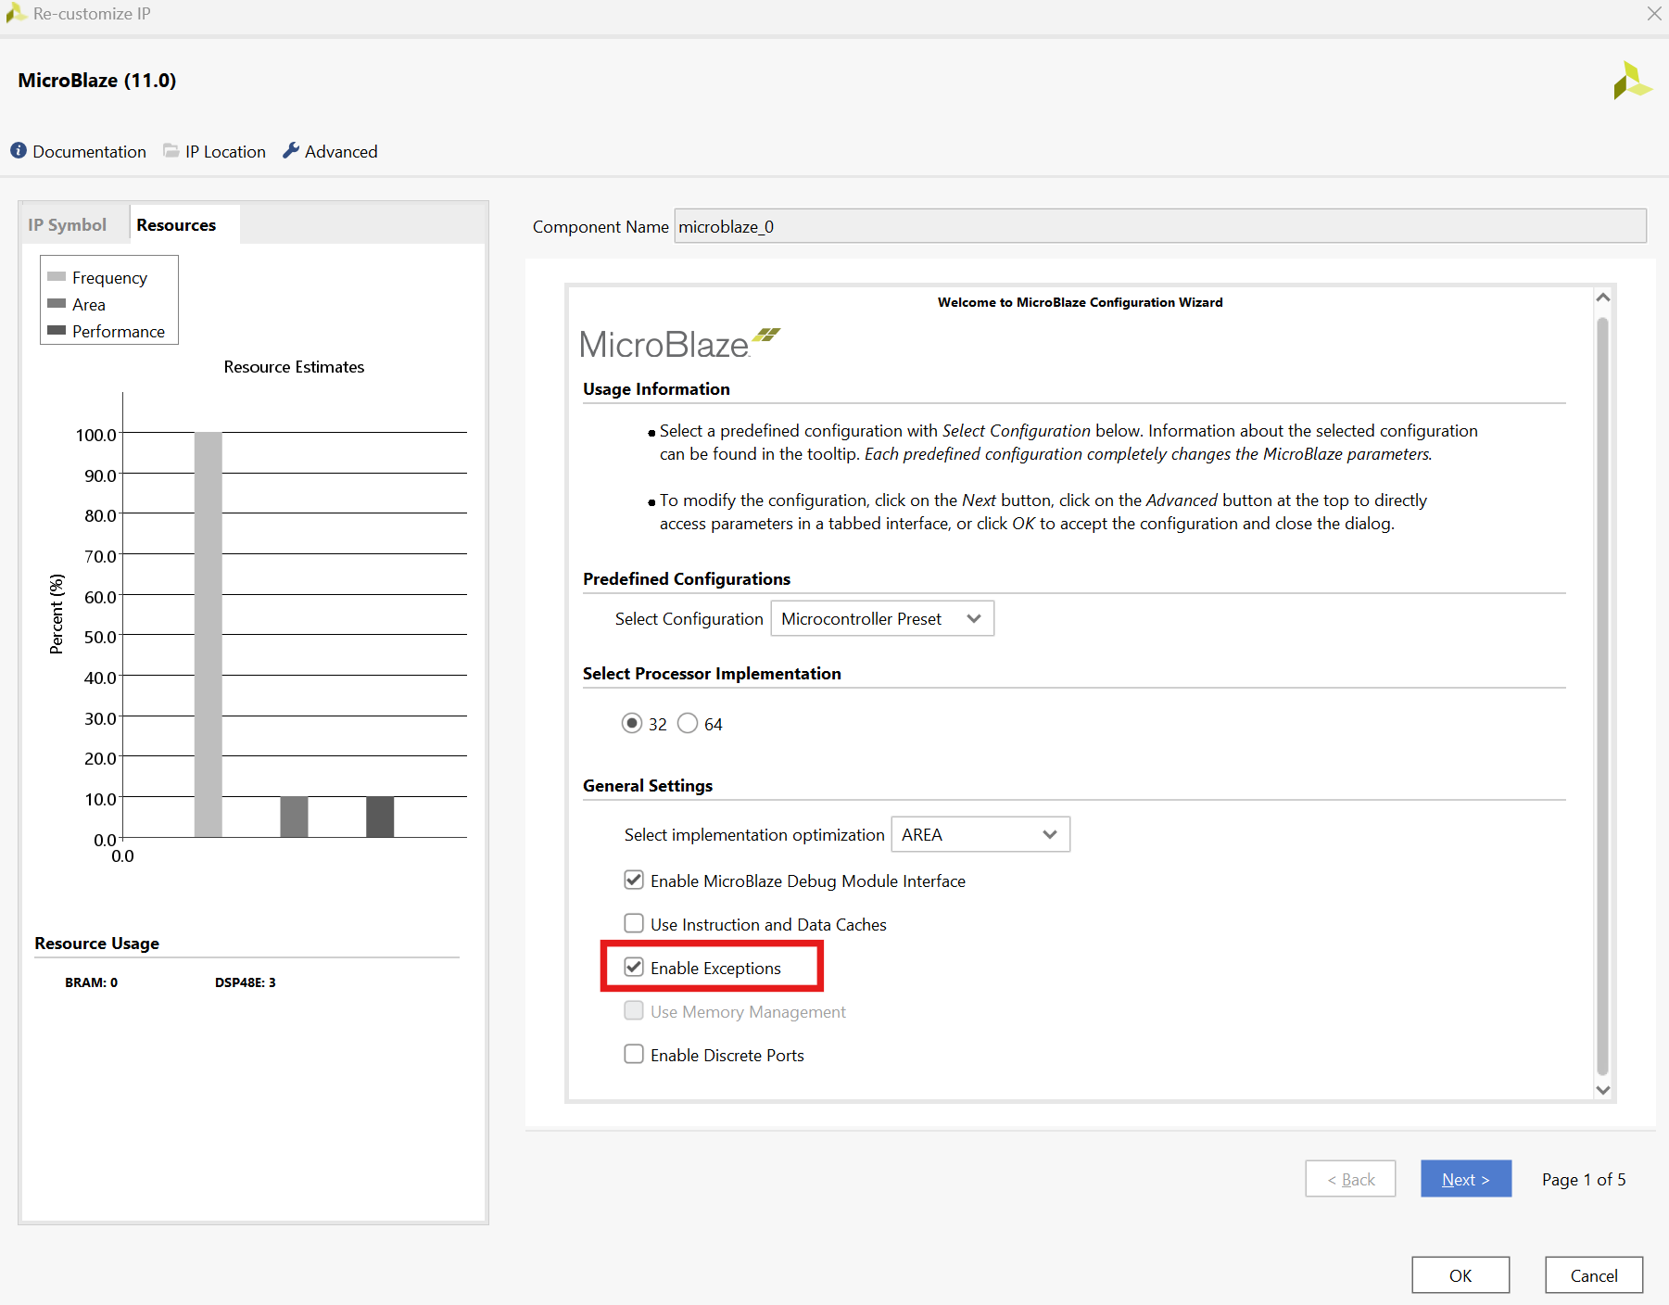This screenshot has height=1305, width=1669.
Task: Click the wizard panel vertical scrollbar thumb
Action: [1603, 697]
